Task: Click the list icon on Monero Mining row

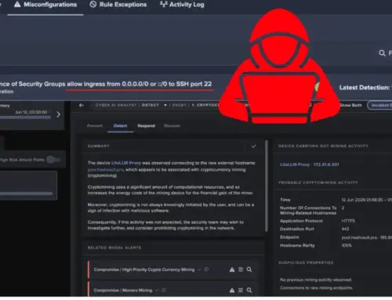Action: [241, 291]
